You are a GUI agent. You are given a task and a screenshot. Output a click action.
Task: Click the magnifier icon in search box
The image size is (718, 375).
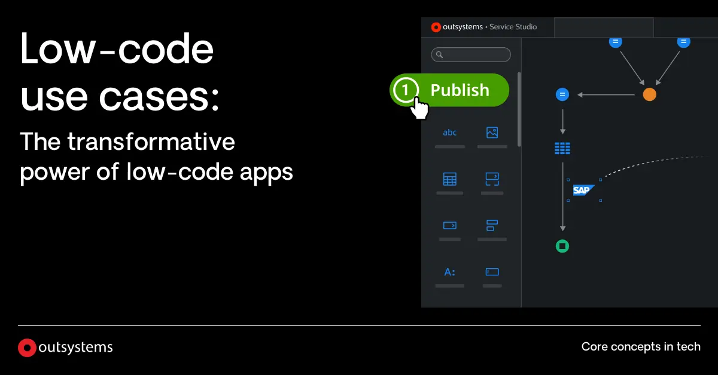coord(439,55)
